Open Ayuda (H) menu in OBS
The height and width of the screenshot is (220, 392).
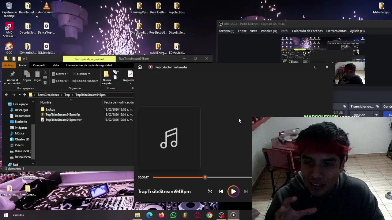tap(357, 31)
